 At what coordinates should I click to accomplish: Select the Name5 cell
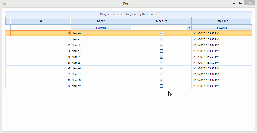coord(101,63)
